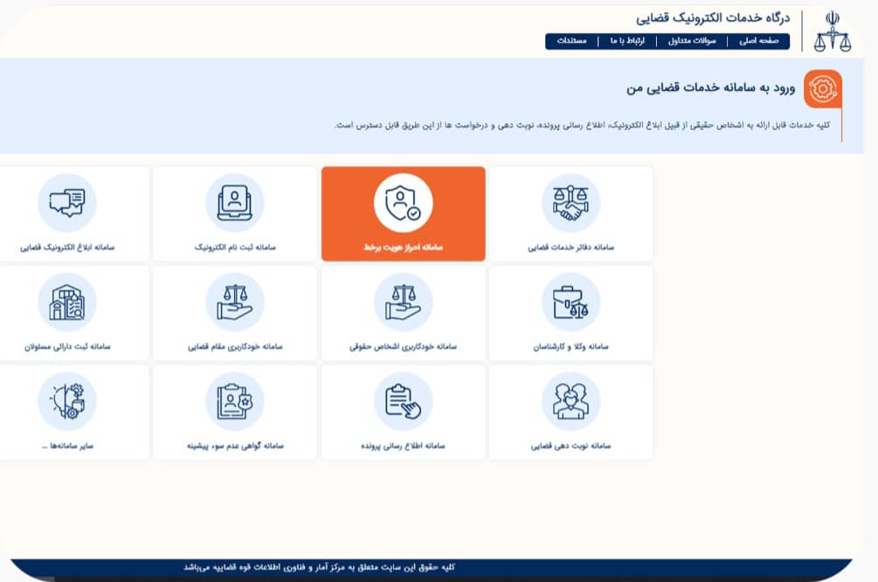This screenshot has height=582, width=878.
Task: Click the سامانه نوبت دهی قضایی label
Action: (x=570, y=446)
